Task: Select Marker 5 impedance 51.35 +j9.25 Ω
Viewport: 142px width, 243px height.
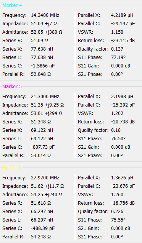Action: tap(47, 105)
